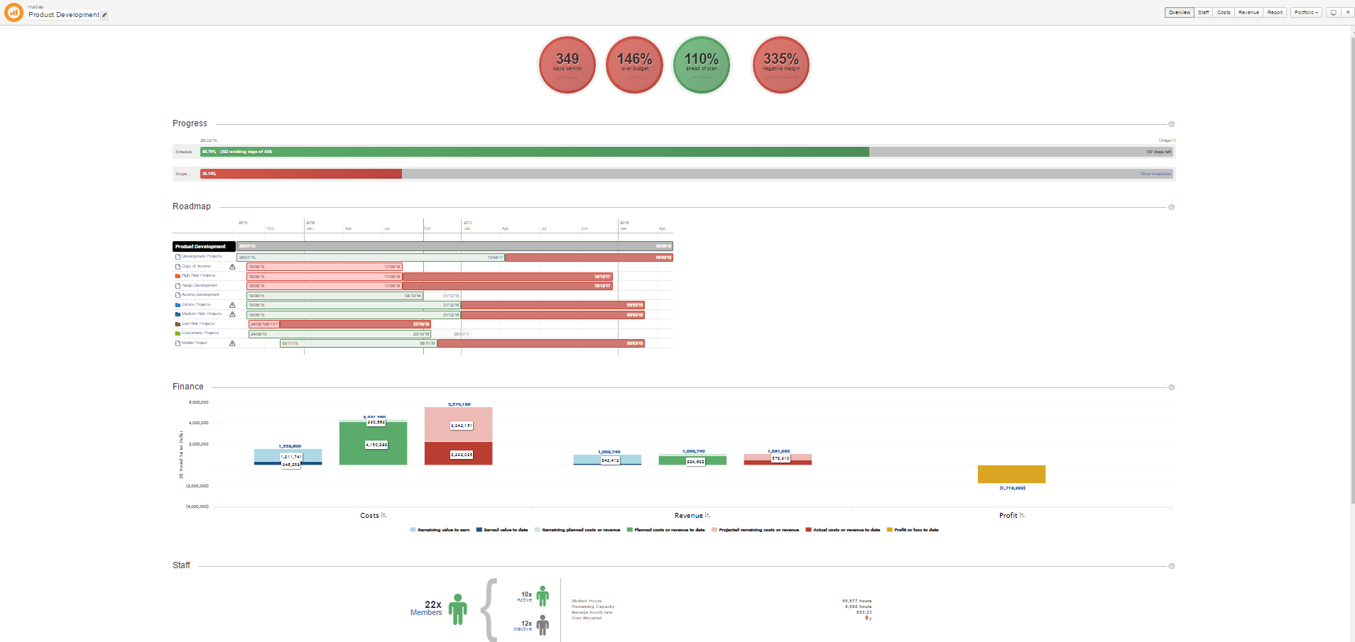Click the orange app logo icon
This screenshot has width=1355, height=642.
pyautogui.click(x=13, y=12)
